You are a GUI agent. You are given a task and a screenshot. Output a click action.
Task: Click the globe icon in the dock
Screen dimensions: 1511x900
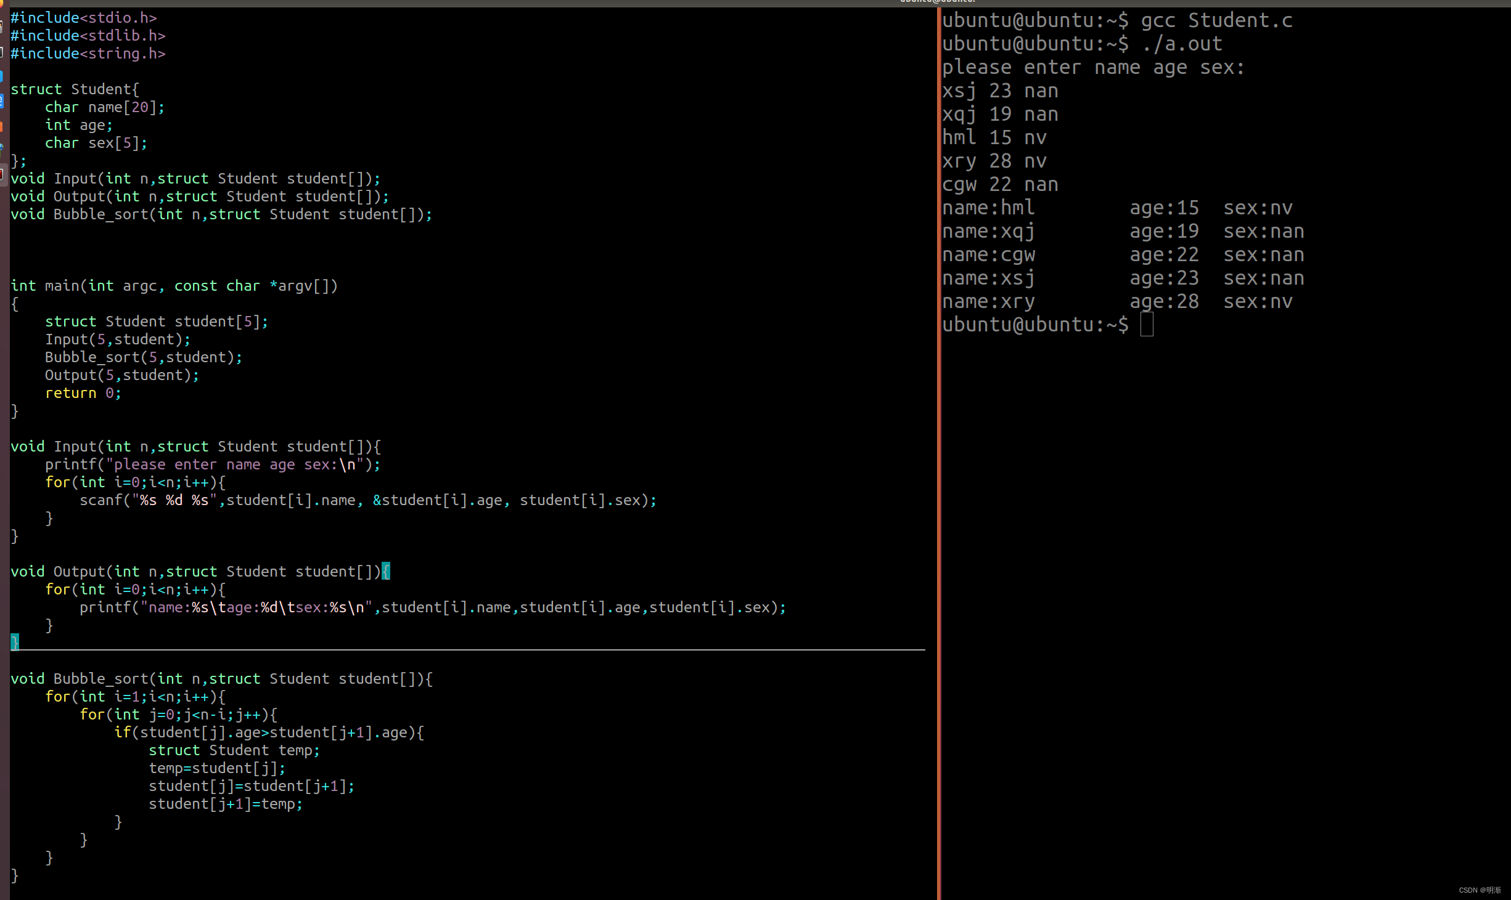click(x=2, y=148)
